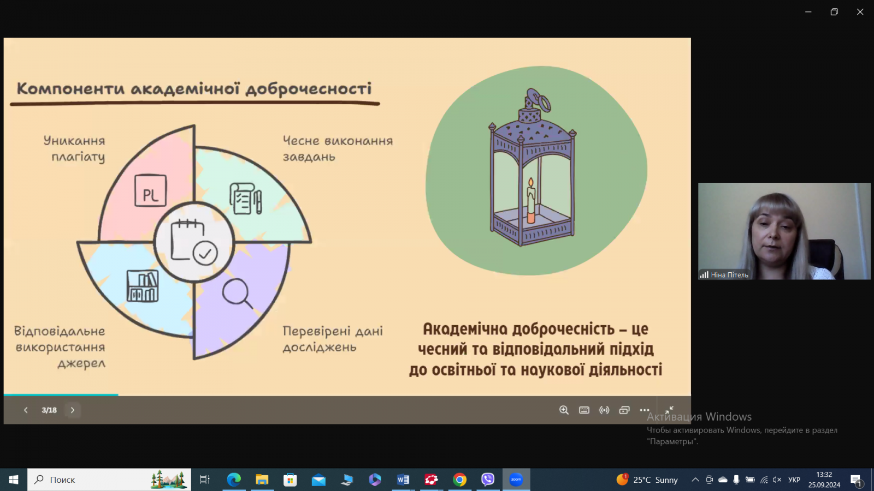Viewport: 874px width, 491px height.
Task: Open the live broadcast icon
Action: [604, 410]
